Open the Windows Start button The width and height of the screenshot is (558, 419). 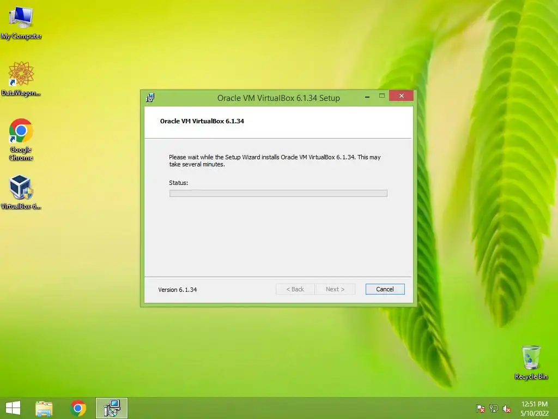(x=13, y=408)
